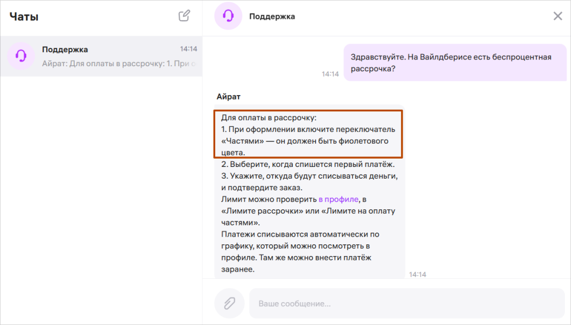The image size is (571, 325).
Task: Click the headset avatar in chat header
Action: pyautogui.click(x=228, y=16)
